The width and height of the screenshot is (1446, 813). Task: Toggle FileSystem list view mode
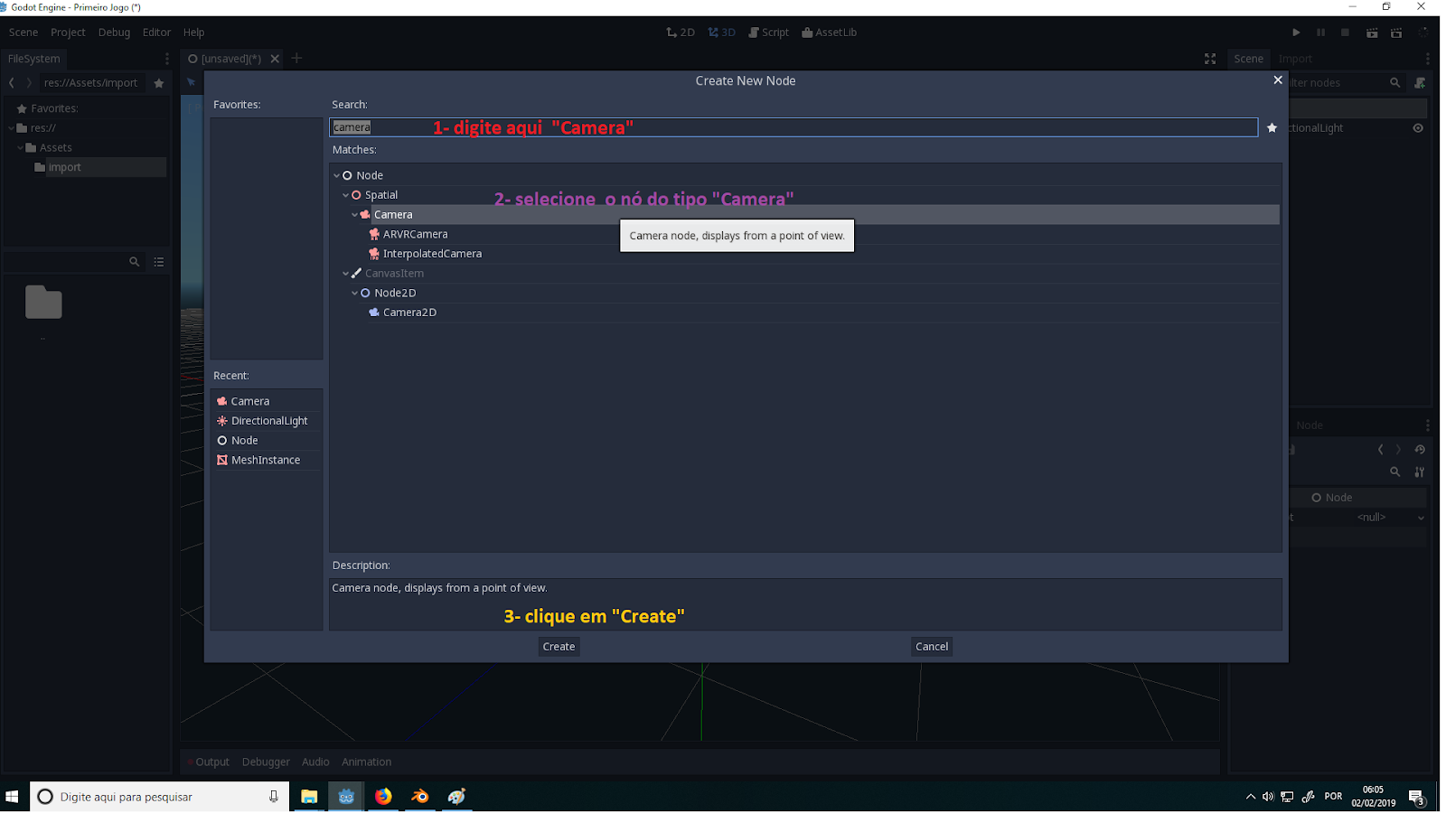[x=159, y=262]
